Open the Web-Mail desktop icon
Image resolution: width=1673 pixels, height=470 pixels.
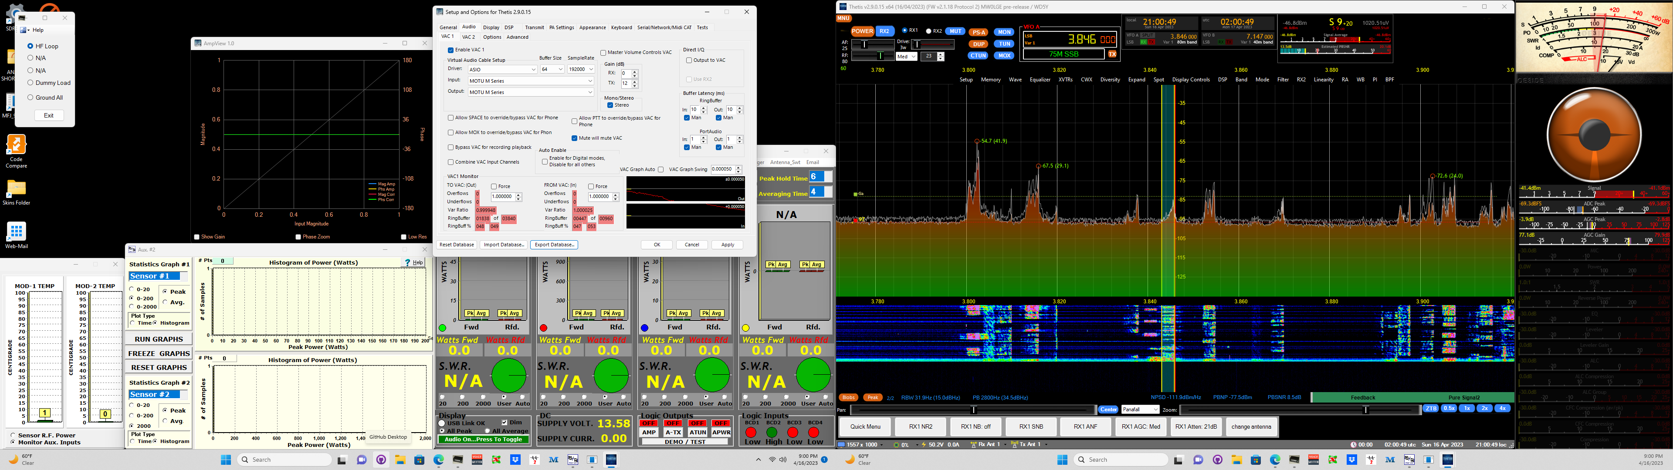[x=16, y=235]
